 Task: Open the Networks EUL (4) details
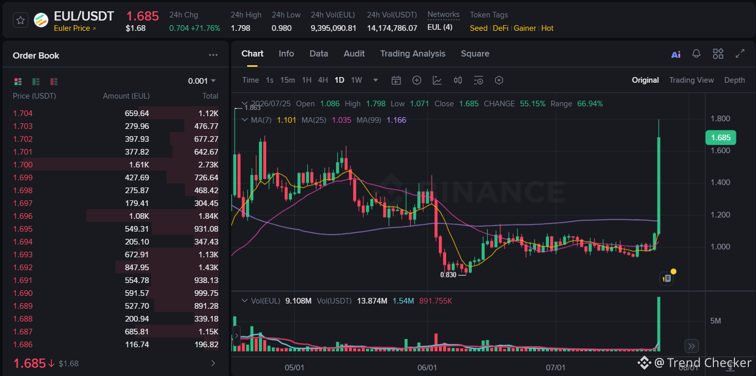pyautogui.click(x=440, y=27)
